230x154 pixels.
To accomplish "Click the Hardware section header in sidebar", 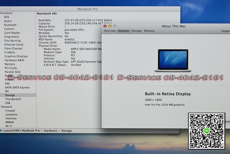I will [6, 13].
